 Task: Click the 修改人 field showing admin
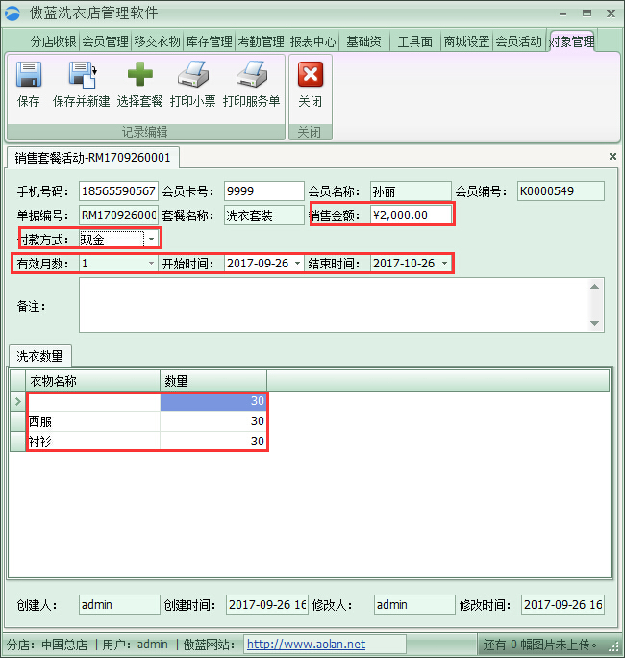pyautogui.click(x=414, y=605)
